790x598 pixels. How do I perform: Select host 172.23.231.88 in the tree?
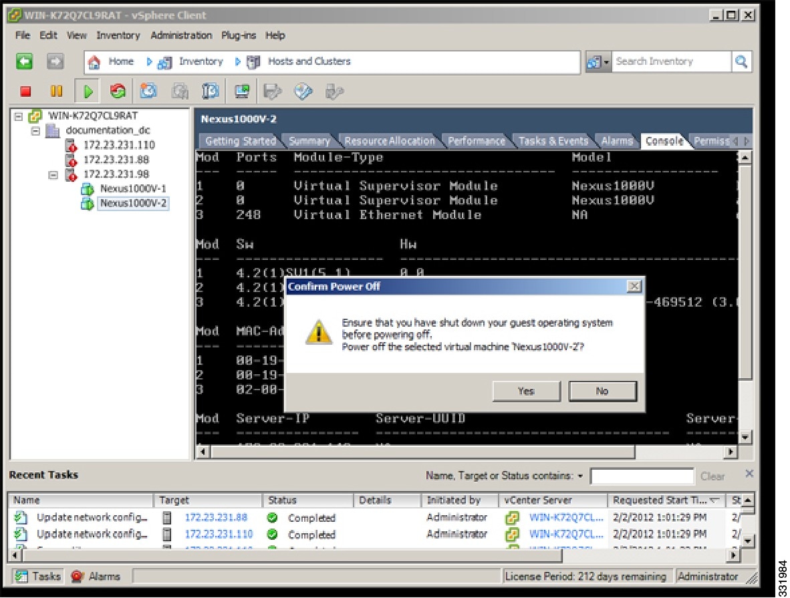pyautogui.click(x=116, y=160)
